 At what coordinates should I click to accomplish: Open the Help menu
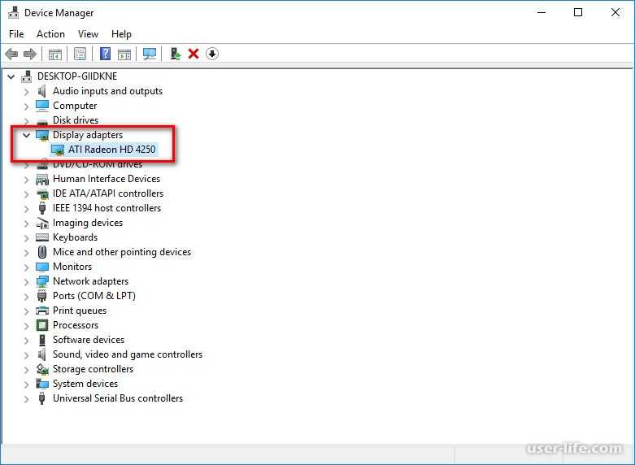121,34
